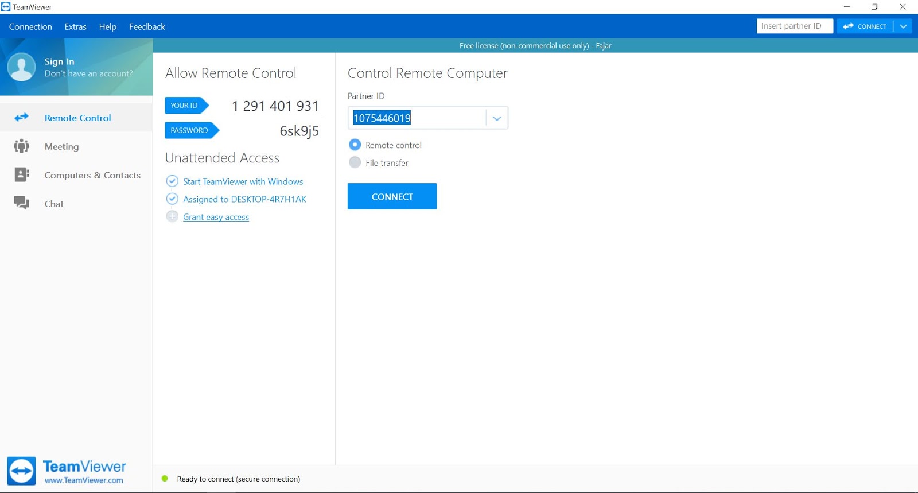Open the top-right CONNECT dropdown arrow
This screenshot has height=493, width=918.
pos(903,26)
